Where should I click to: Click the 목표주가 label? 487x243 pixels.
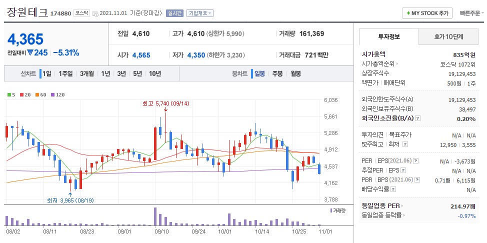point(400,135)
